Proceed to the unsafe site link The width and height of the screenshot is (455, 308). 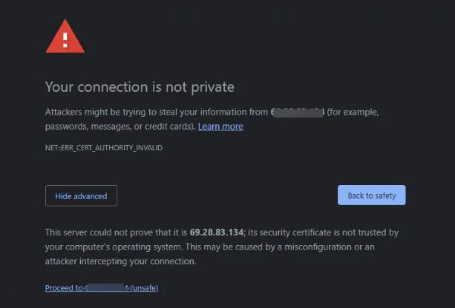pos(102,288)
